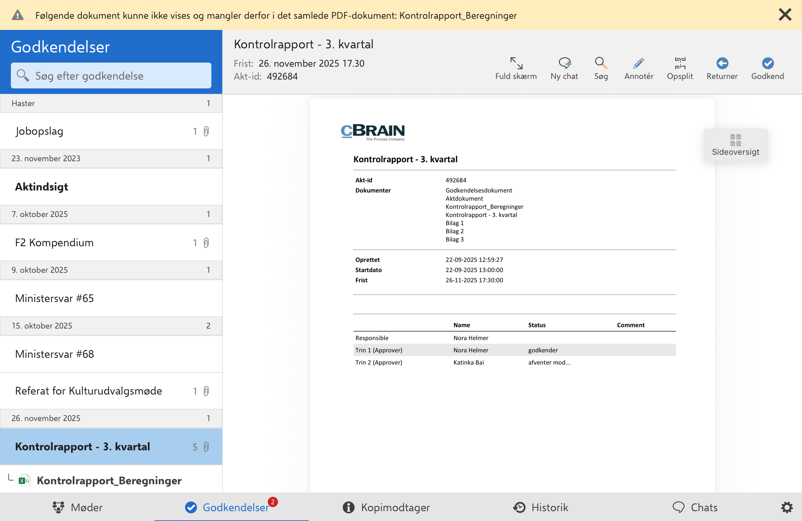Collapse the 7. oktober 2025 group

[x=111, y=214]
